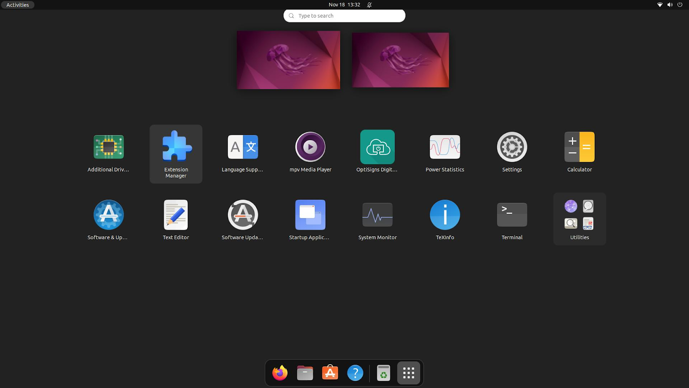The height and width of the screenshot is (388, 689).
Task: Open Ubuntu Software from the dock
Action: [x=330, y=373]
